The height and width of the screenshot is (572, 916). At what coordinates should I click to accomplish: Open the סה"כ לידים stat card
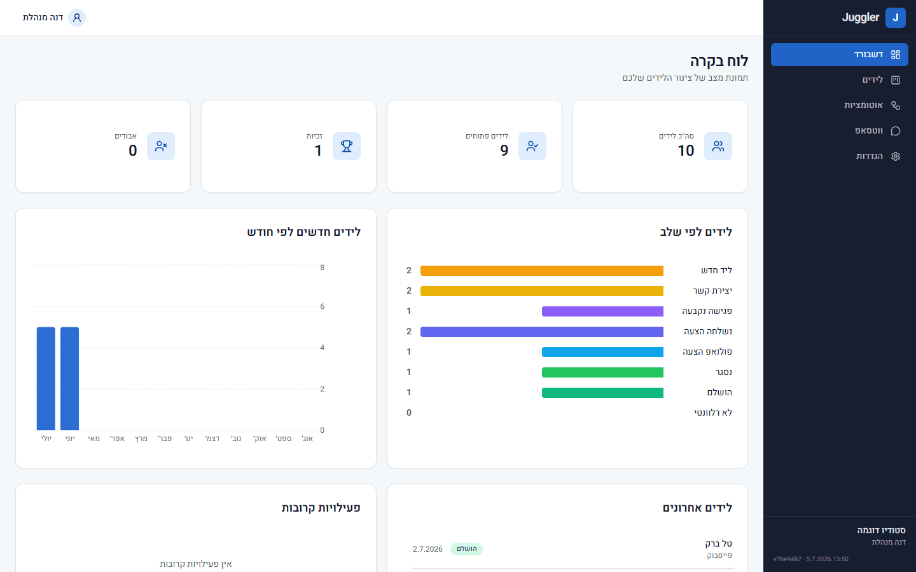pyautogui.click(x=660, y=146)
